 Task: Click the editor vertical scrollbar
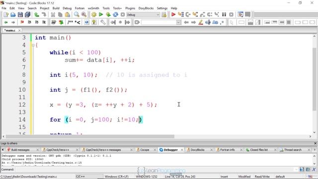click(x=315, y=79)
